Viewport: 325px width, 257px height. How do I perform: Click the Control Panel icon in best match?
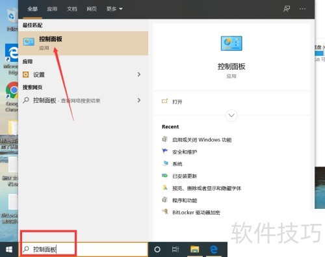click(x=29, y=42)
